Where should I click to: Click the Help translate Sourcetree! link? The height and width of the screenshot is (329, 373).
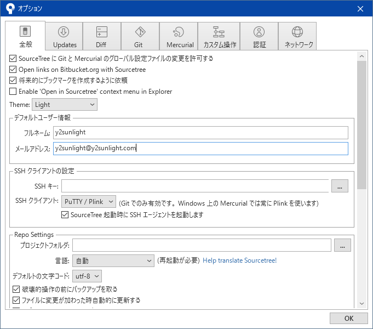click(x=239, y=260)
